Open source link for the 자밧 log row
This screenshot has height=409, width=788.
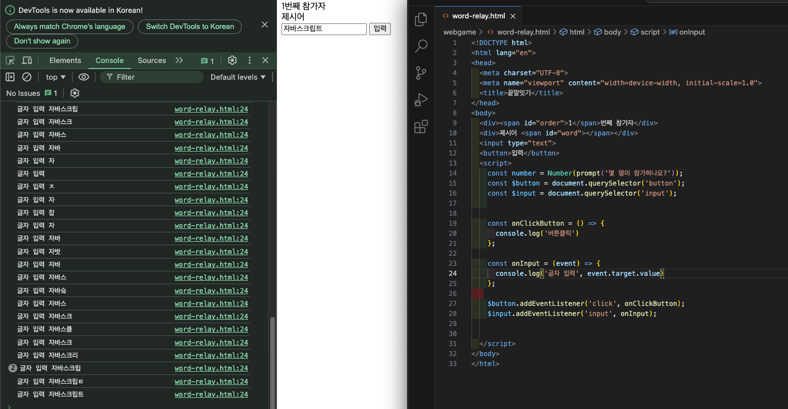pyautogui.click(x=211, y=251)
